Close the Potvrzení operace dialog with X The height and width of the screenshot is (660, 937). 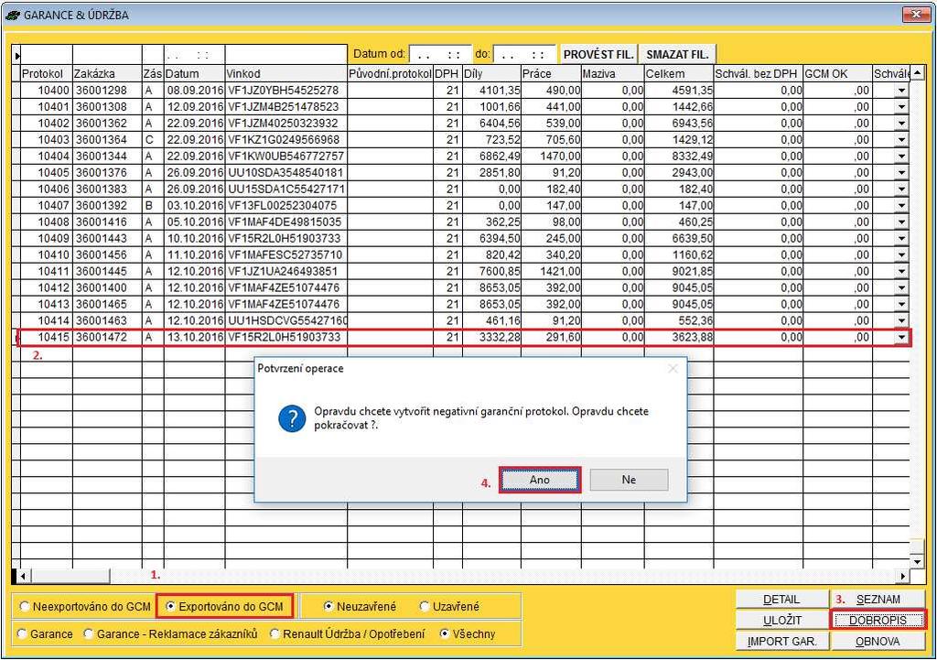[x=673, y=368]
